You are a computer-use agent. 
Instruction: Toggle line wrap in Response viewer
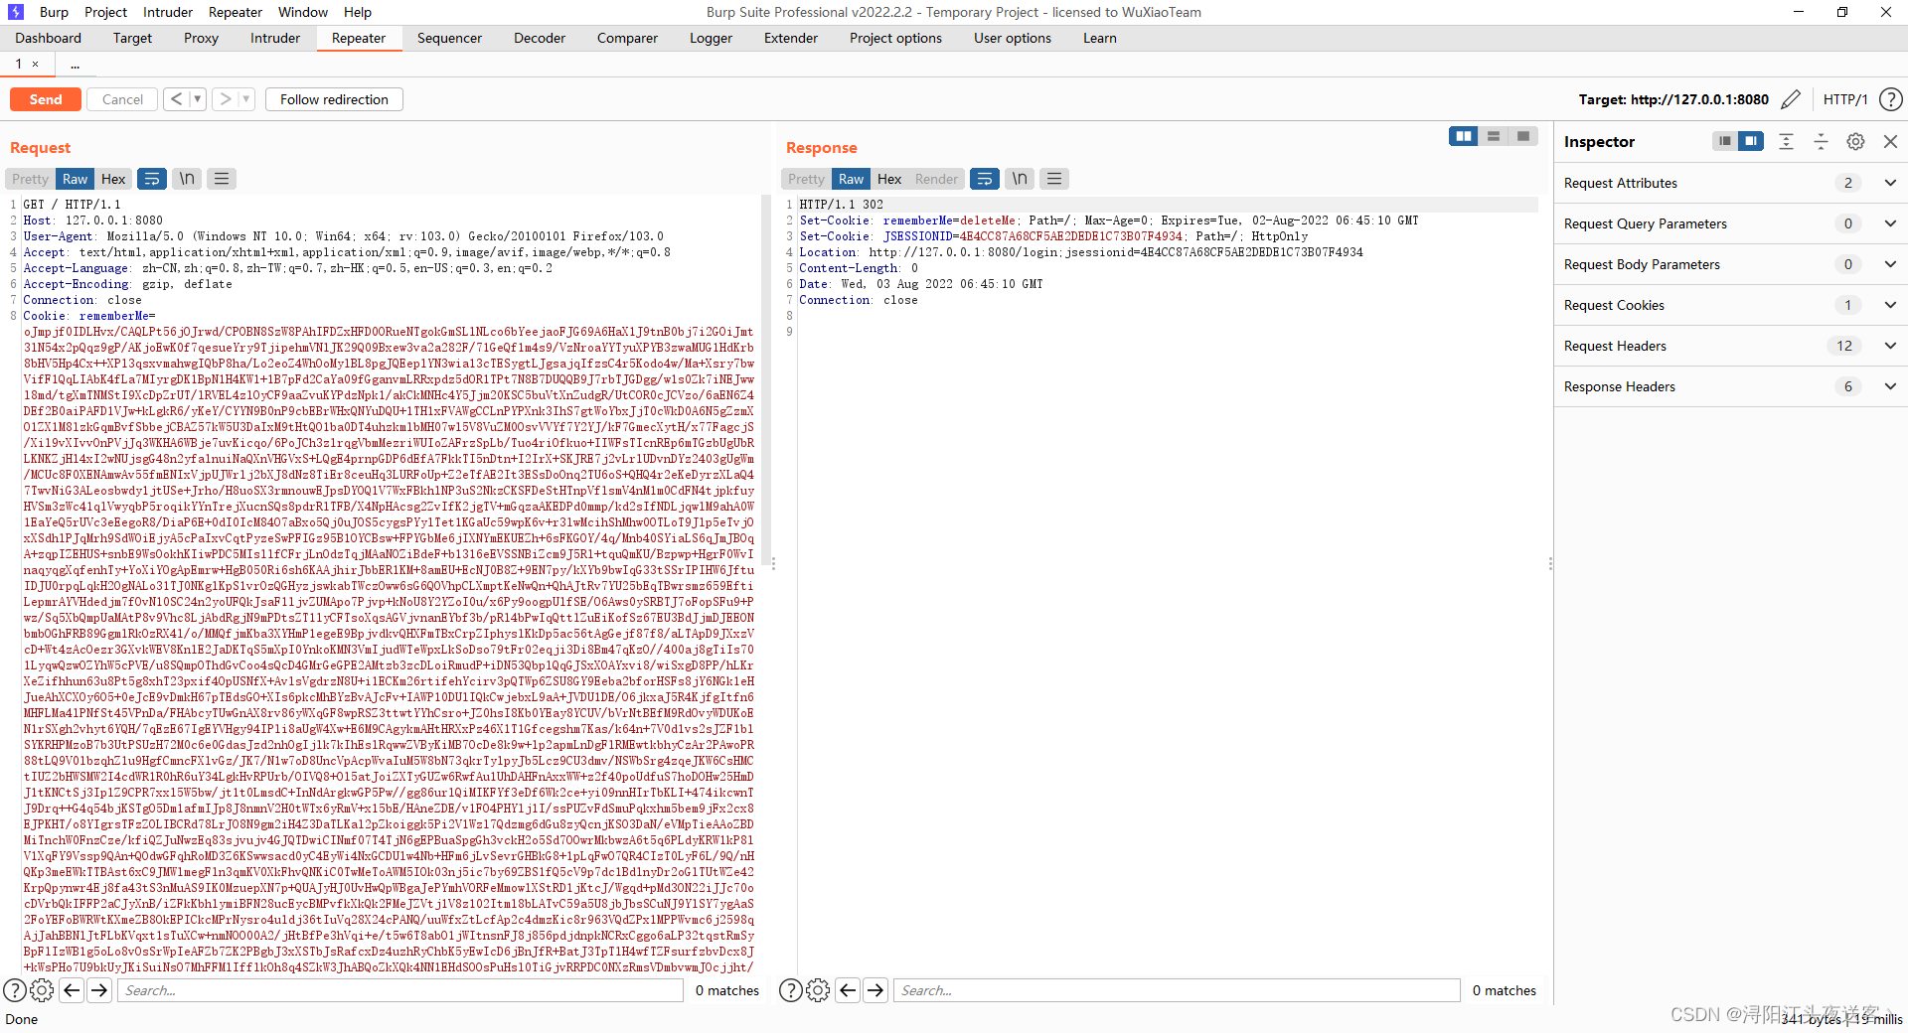(985, 179)
